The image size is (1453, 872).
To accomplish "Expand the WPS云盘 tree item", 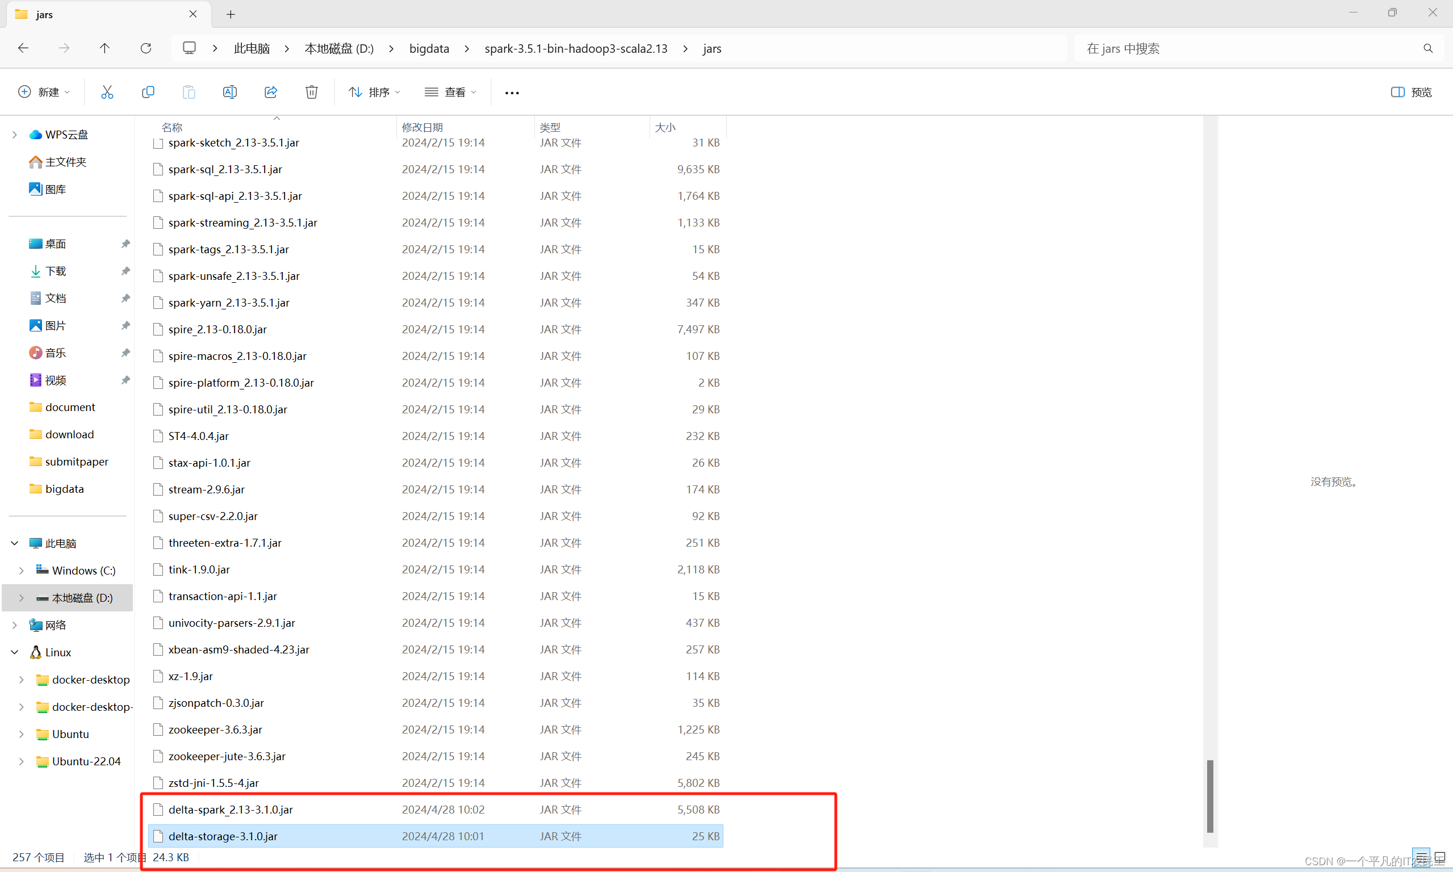I will [x=14, y=134].
